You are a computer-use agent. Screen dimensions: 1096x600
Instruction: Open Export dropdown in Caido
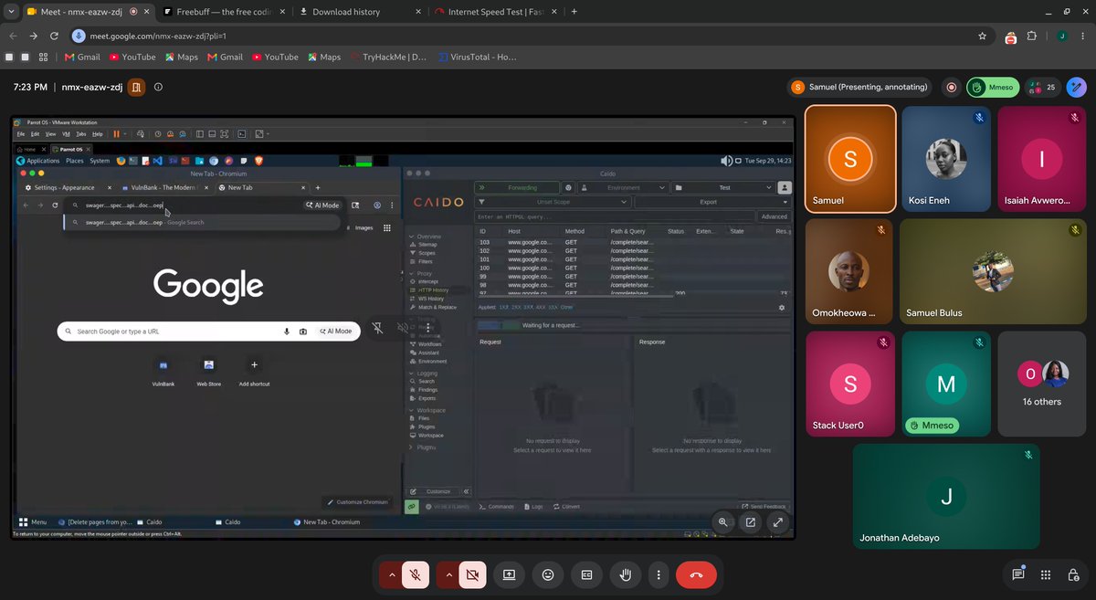pyautogui.click(x=712, y=202)
